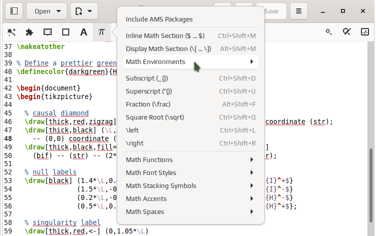Expand the Math Font Styles submenu

(x=191, y=172)
